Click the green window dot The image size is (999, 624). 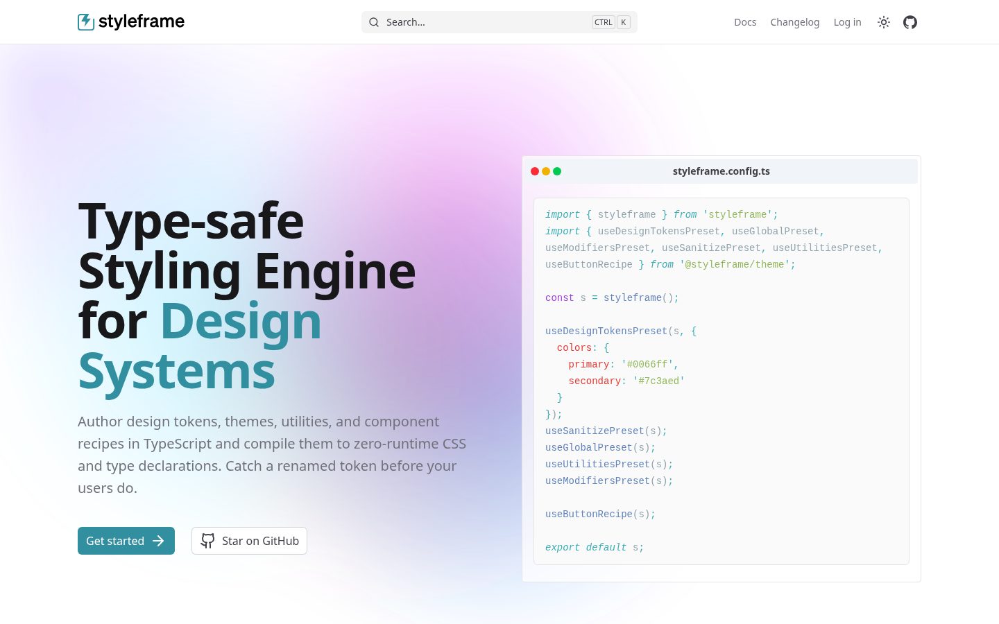click(x=557, y=171)
